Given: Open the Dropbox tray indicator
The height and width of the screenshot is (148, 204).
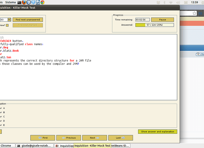Looking at the screenshot, I should pos(158,2).
